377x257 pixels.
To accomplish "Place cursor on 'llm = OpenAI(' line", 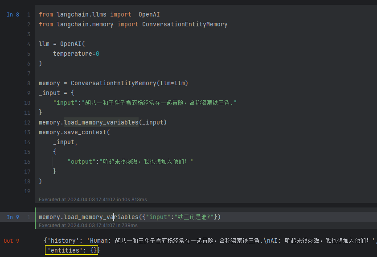I will pos(62,44).
